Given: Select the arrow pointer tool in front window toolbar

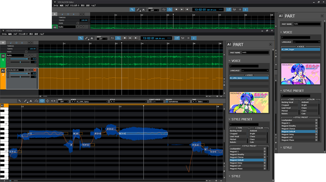Looking at the screenshot, I should tap(80, 38).
